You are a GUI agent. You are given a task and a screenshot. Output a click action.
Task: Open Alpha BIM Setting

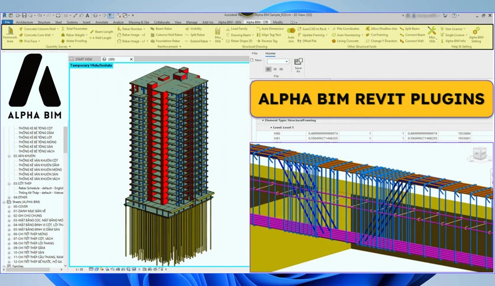click(476, 35)
